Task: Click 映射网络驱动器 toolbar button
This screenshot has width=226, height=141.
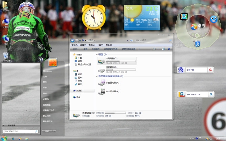Action: [129, 49]
